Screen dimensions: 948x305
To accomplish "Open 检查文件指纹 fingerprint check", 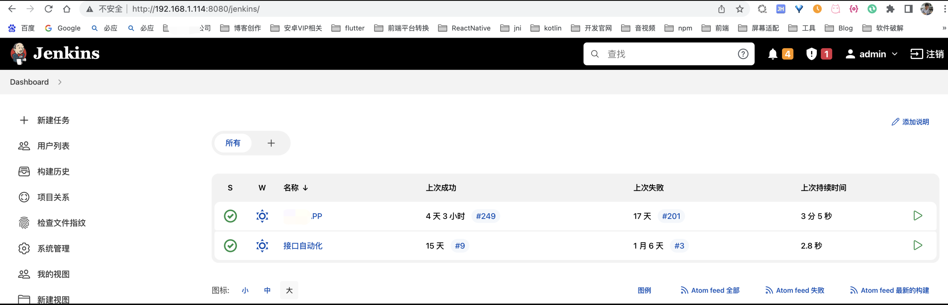I will pyautogui.click(x=61, y=223).
